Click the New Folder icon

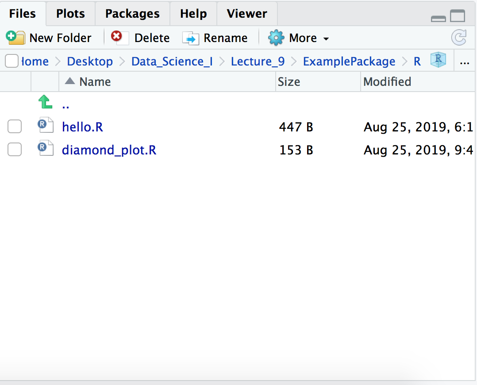click(15, 38)
